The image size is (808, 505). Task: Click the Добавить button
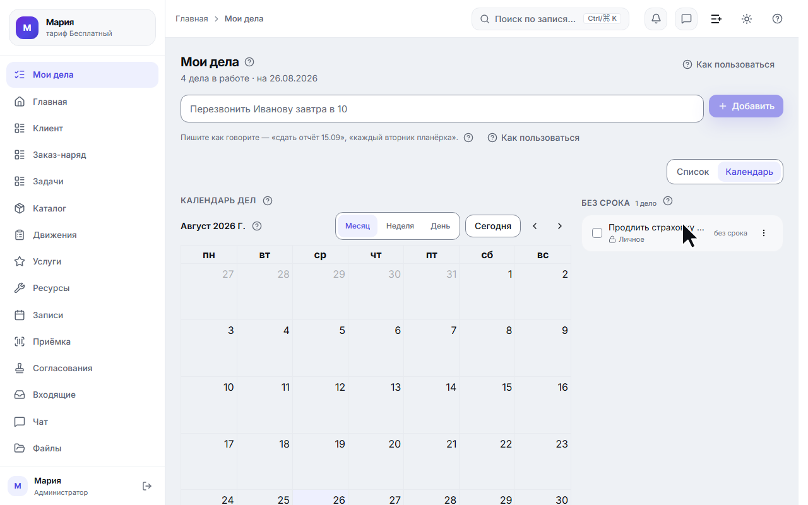pos(746,106)
